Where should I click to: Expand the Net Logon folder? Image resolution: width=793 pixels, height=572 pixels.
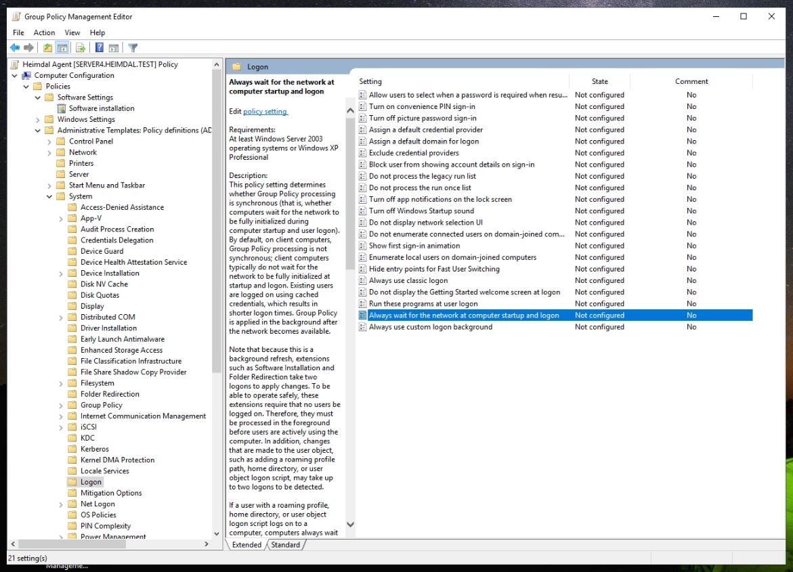[x=61, y=504]
